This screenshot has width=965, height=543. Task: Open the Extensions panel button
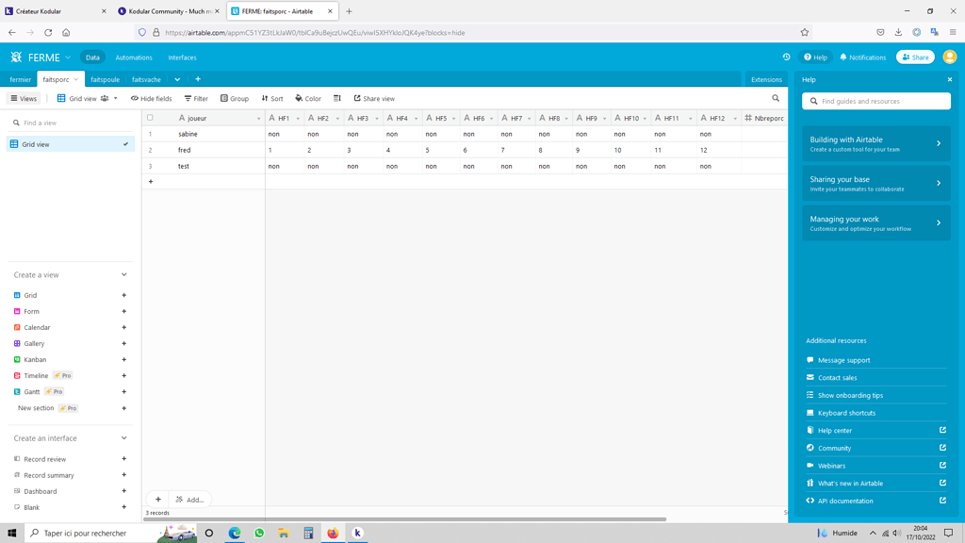(766, 79)
